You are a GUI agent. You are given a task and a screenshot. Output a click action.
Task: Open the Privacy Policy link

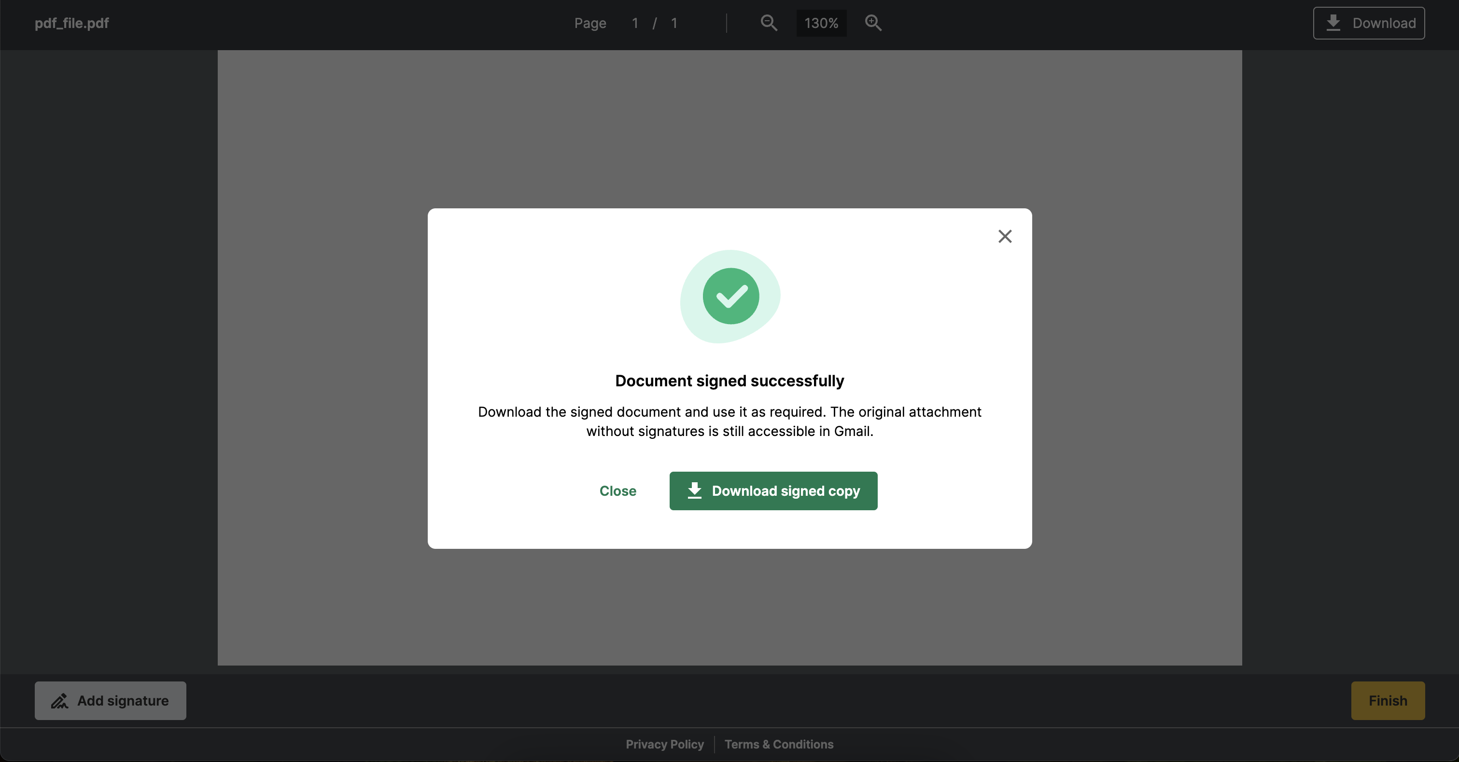point(664,745)
